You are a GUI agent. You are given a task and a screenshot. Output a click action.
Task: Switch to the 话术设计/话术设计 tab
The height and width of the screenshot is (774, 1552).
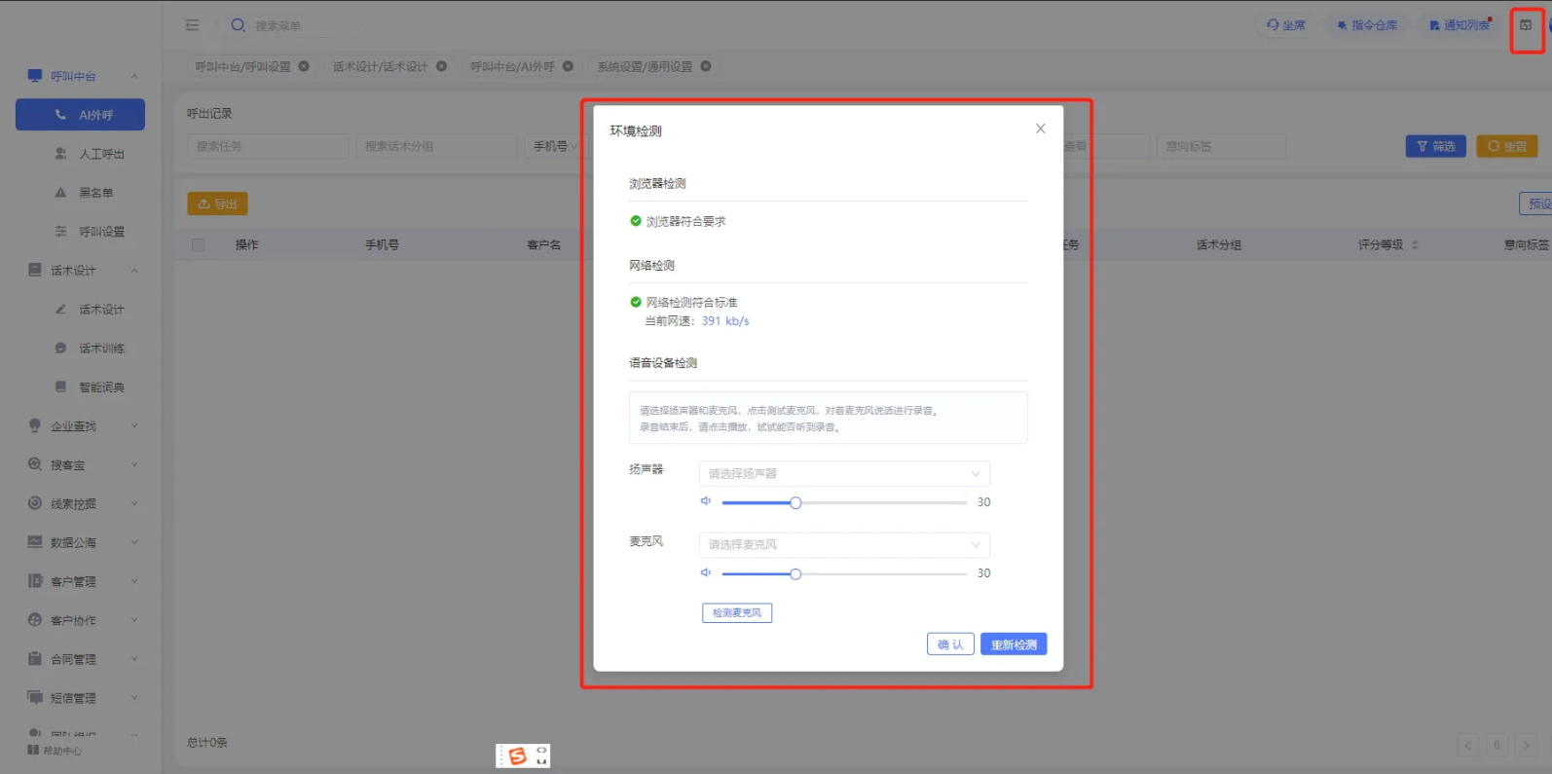tap(380, 66)
